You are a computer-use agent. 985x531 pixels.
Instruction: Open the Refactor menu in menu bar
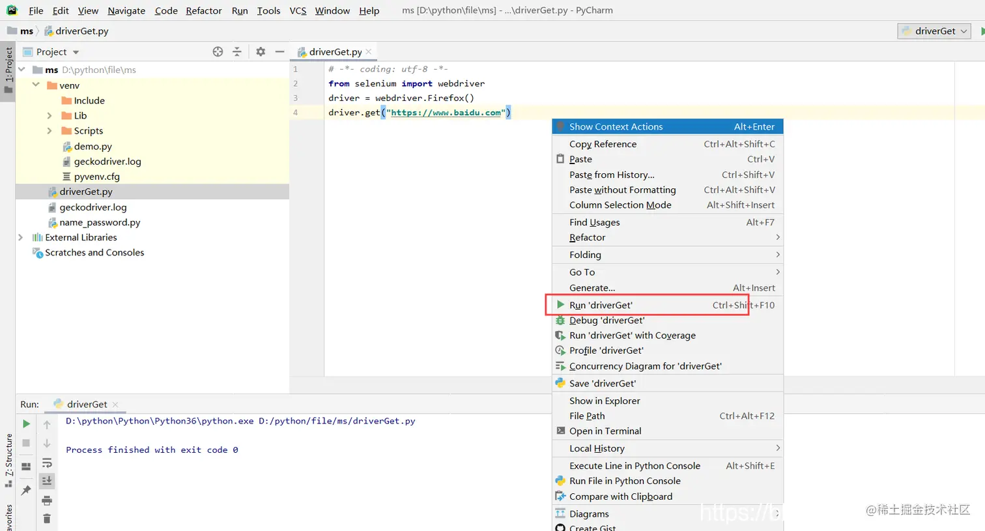(204, 10)
